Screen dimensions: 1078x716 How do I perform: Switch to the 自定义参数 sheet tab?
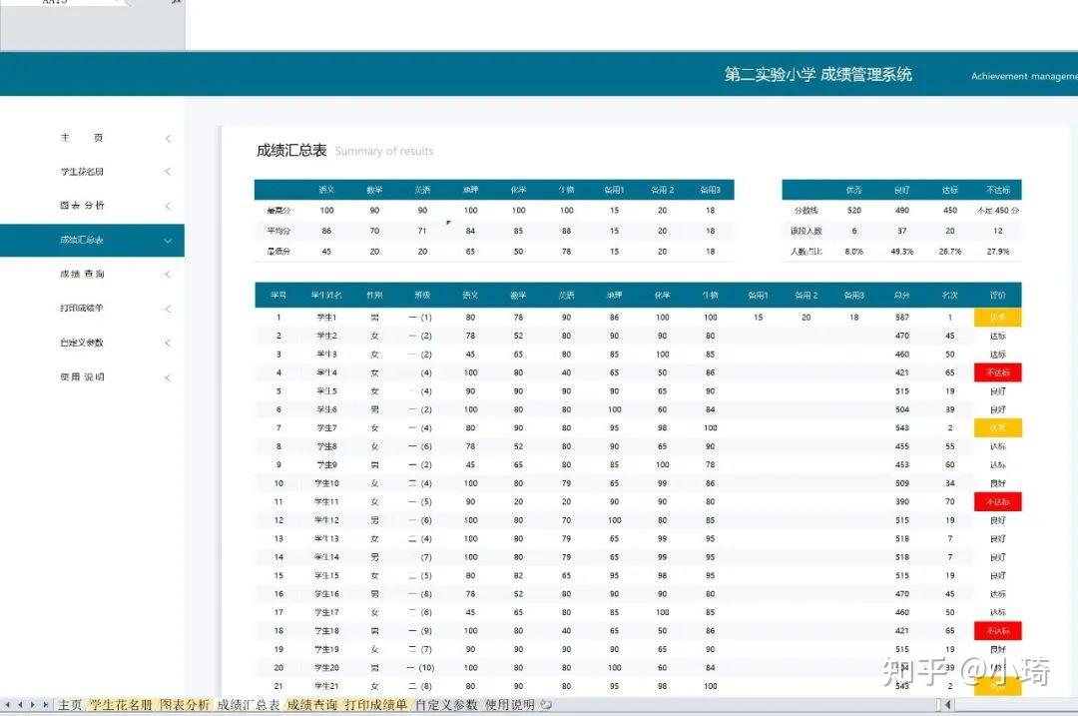(x=446, y=705)
